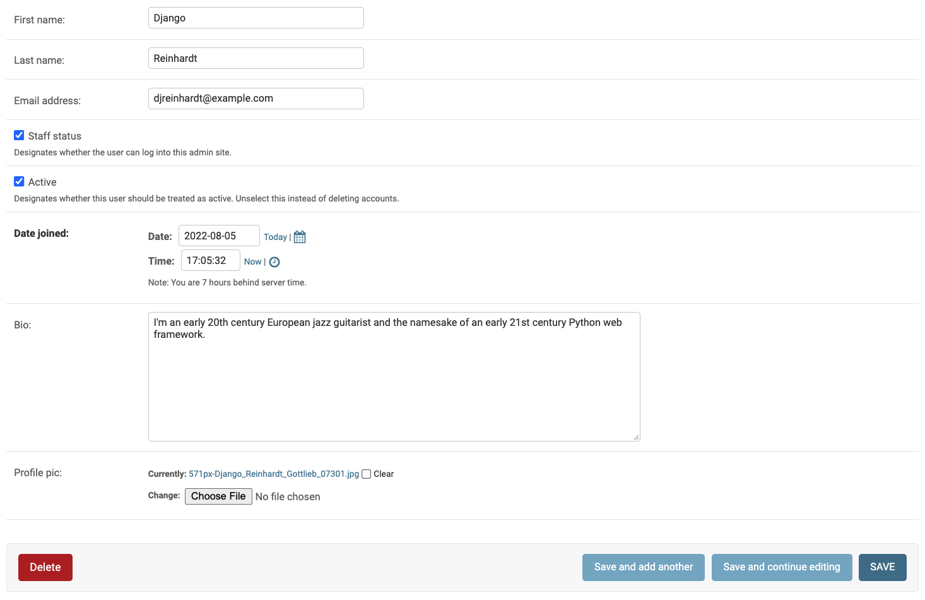
Task: Enable the Staff status checkbox
Action: 19,135
